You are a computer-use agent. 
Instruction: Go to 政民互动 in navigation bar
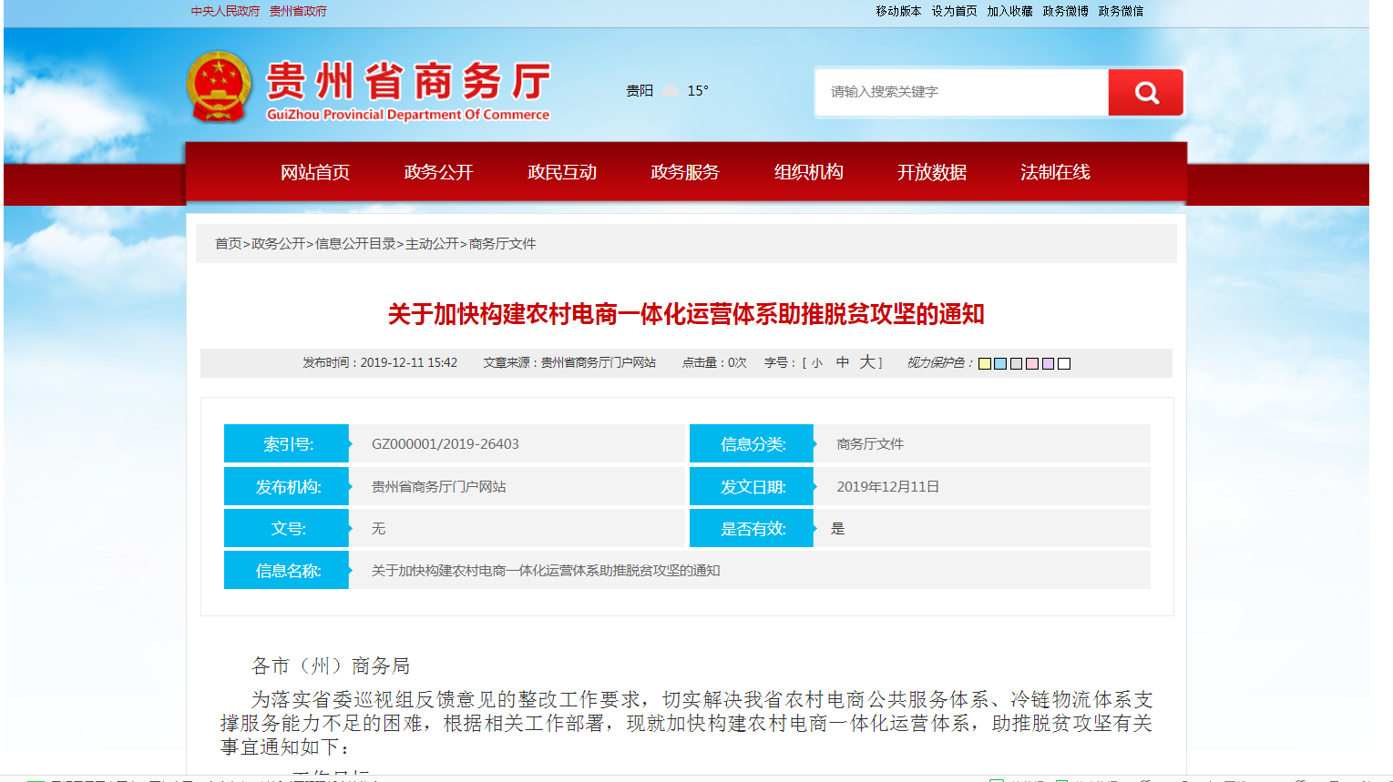tap(562, 172)
